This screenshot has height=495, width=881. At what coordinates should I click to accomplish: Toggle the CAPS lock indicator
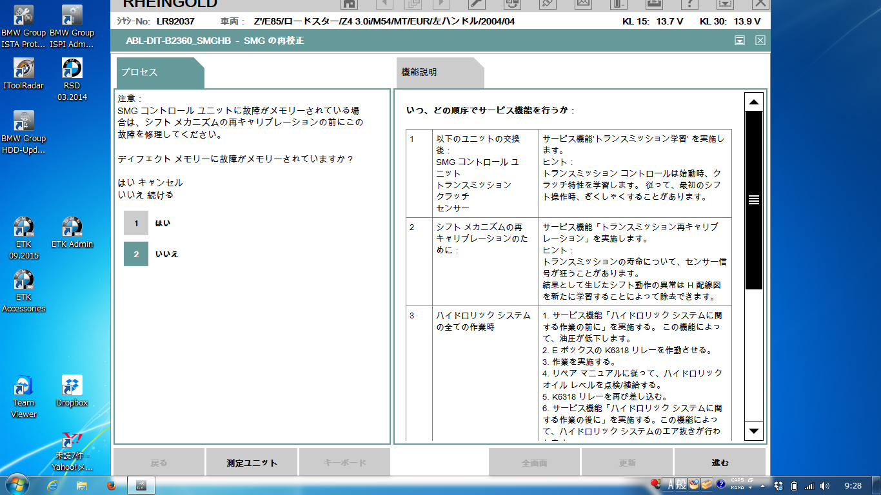point(738,480)
